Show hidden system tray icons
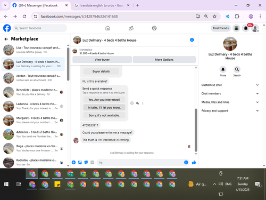 tap(214, 184)
